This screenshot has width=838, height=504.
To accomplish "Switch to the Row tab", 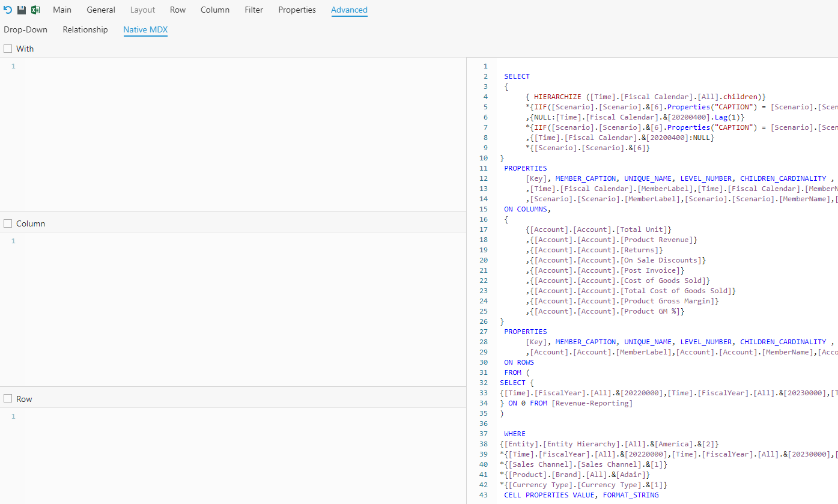I will (178, 10).
